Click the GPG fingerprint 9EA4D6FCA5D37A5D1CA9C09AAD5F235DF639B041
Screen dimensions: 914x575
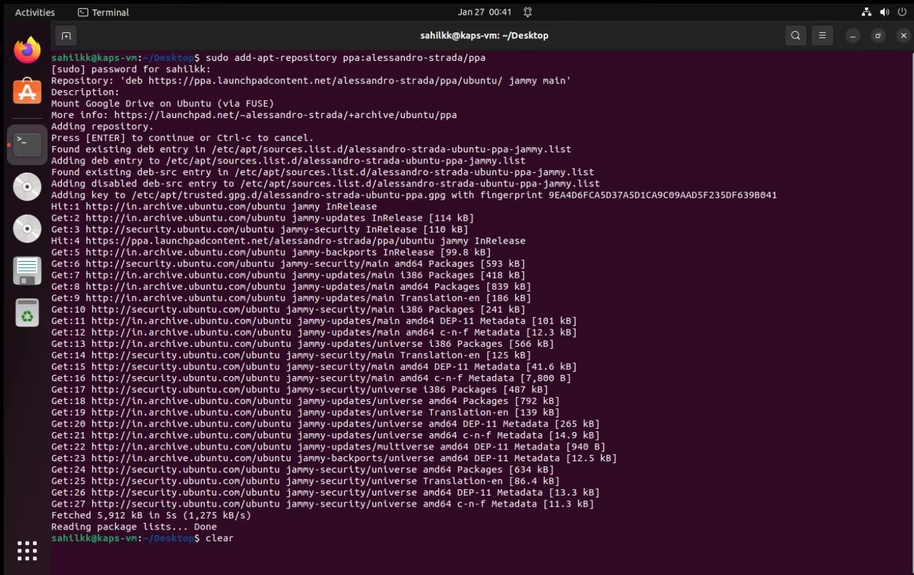point(662,195)
